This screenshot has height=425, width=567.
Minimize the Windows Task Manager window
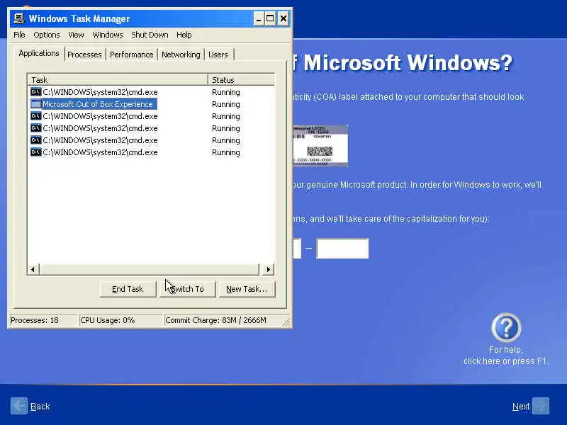(258, 18)
